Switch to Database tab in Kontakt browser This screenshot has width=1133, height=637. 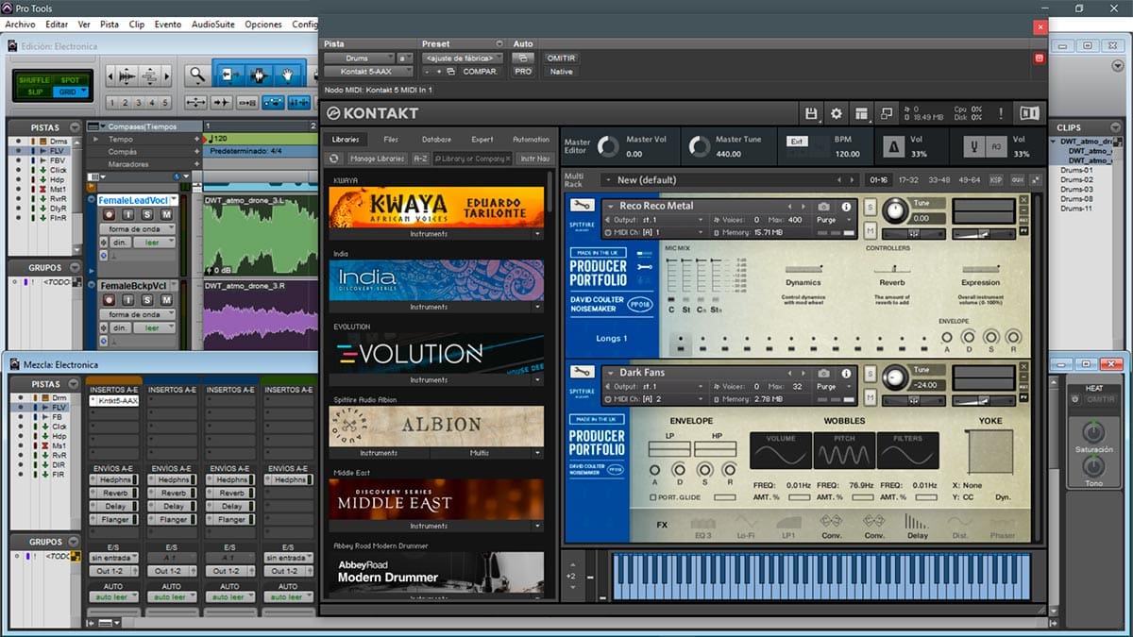tap(436, 140)
